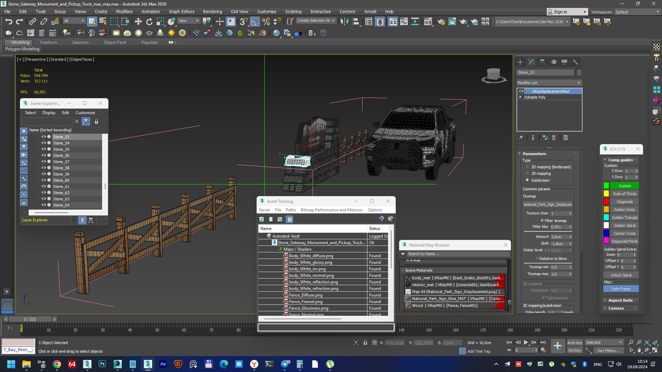Open the Rendering menu

[212, 12]
